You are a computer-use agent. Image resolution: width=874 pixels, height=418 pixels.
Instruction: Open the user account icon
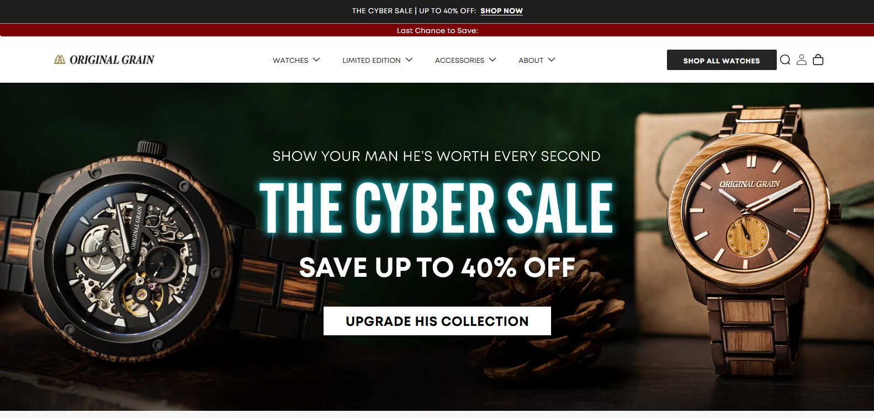coord(802,60)
